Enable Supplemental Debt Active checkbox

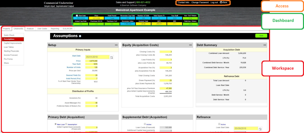(x=145, y=124)
